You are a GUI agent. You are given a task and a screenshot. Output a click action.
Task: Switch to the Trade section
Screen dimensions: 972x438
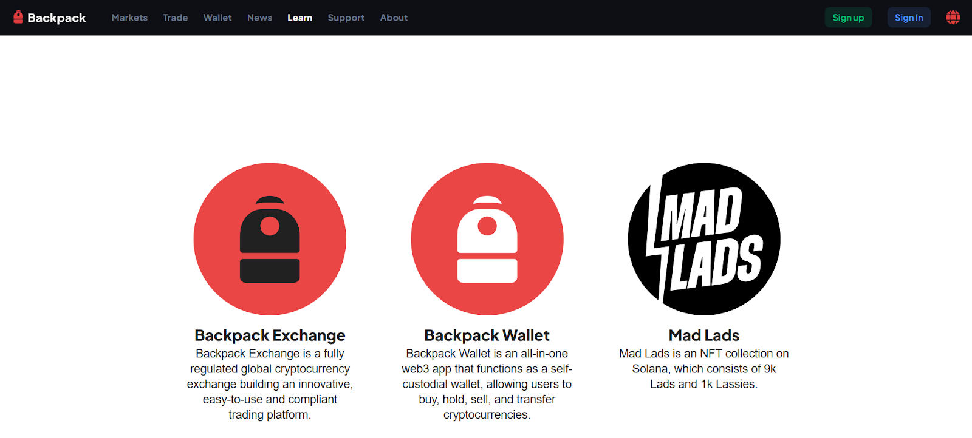(x=175, y=18)
